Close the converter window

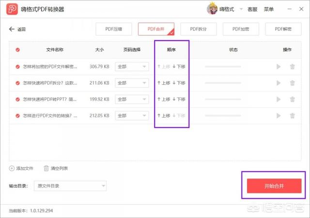click(301, 9)
